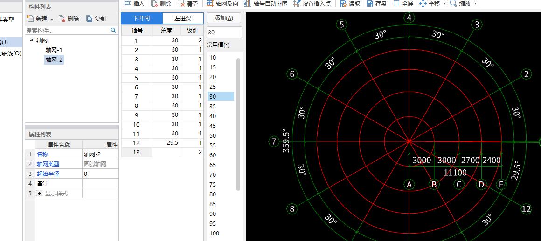Click axis bubble 7 in the drawing
Viewport: 541px width, 241px height.
[x=274, y=141]
